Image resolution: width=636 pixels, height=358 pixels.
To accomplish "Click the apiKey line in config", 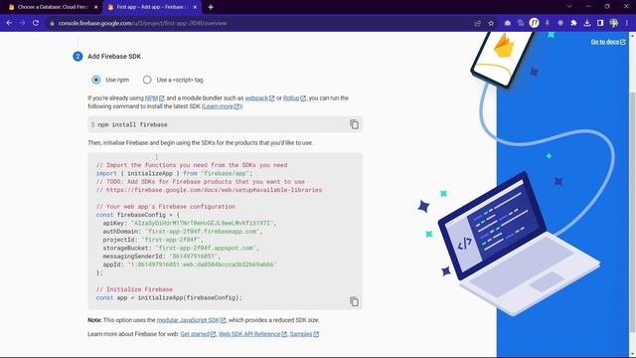I will [190, 223].
